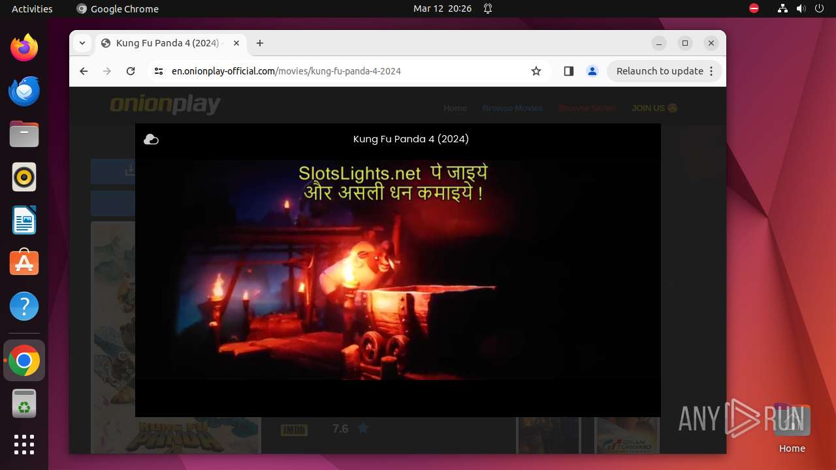Open Browse Movies link
The width and height of the screenshot is (836, 470).
pos(513,108)
